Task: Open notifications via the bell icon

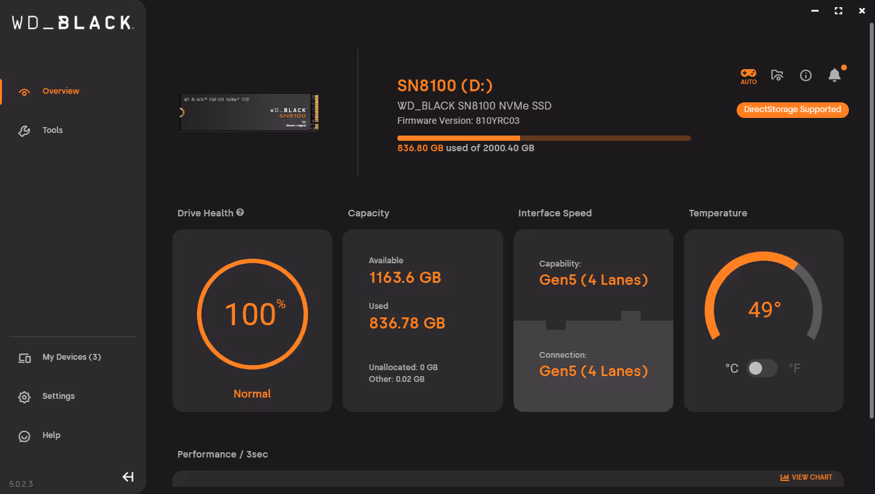Action: click(835, 75)
